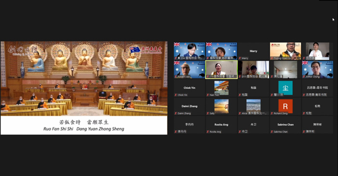The height and width of the screenshot is (176, 338).
Task: Click Nan Tien's temple profile picture
Action: pyautogui.click(x=221, y=88)
